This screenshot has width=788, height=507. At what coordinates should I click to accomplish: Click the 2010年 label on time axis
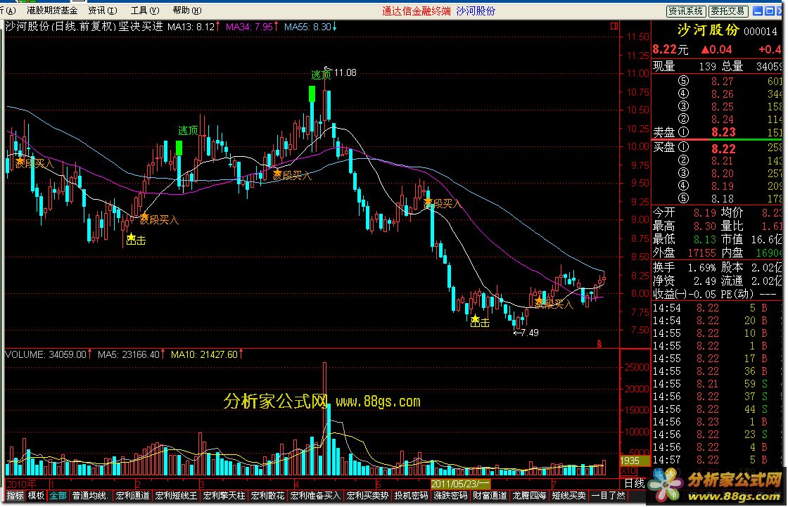(21, 484)
